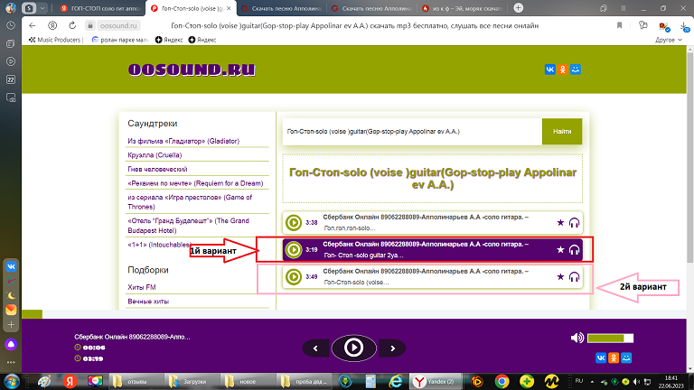Open Windows Start menu
The height and width of the screenshot is (390, 694).
tap(11, 381)
